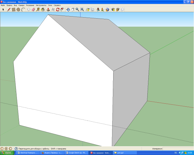Open the Windows пуск Start button
Screen dimensions: 194x155
pyautogui.click(x=7, y=153)
